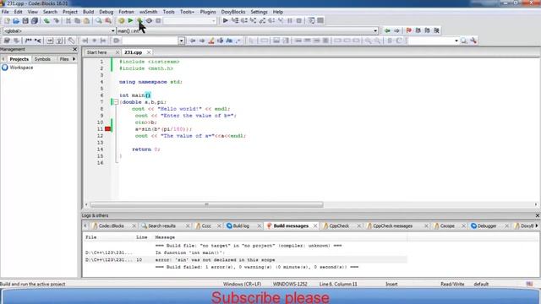
Task: Toggle bookmark using the red flag icon
Action: [409, 30]
